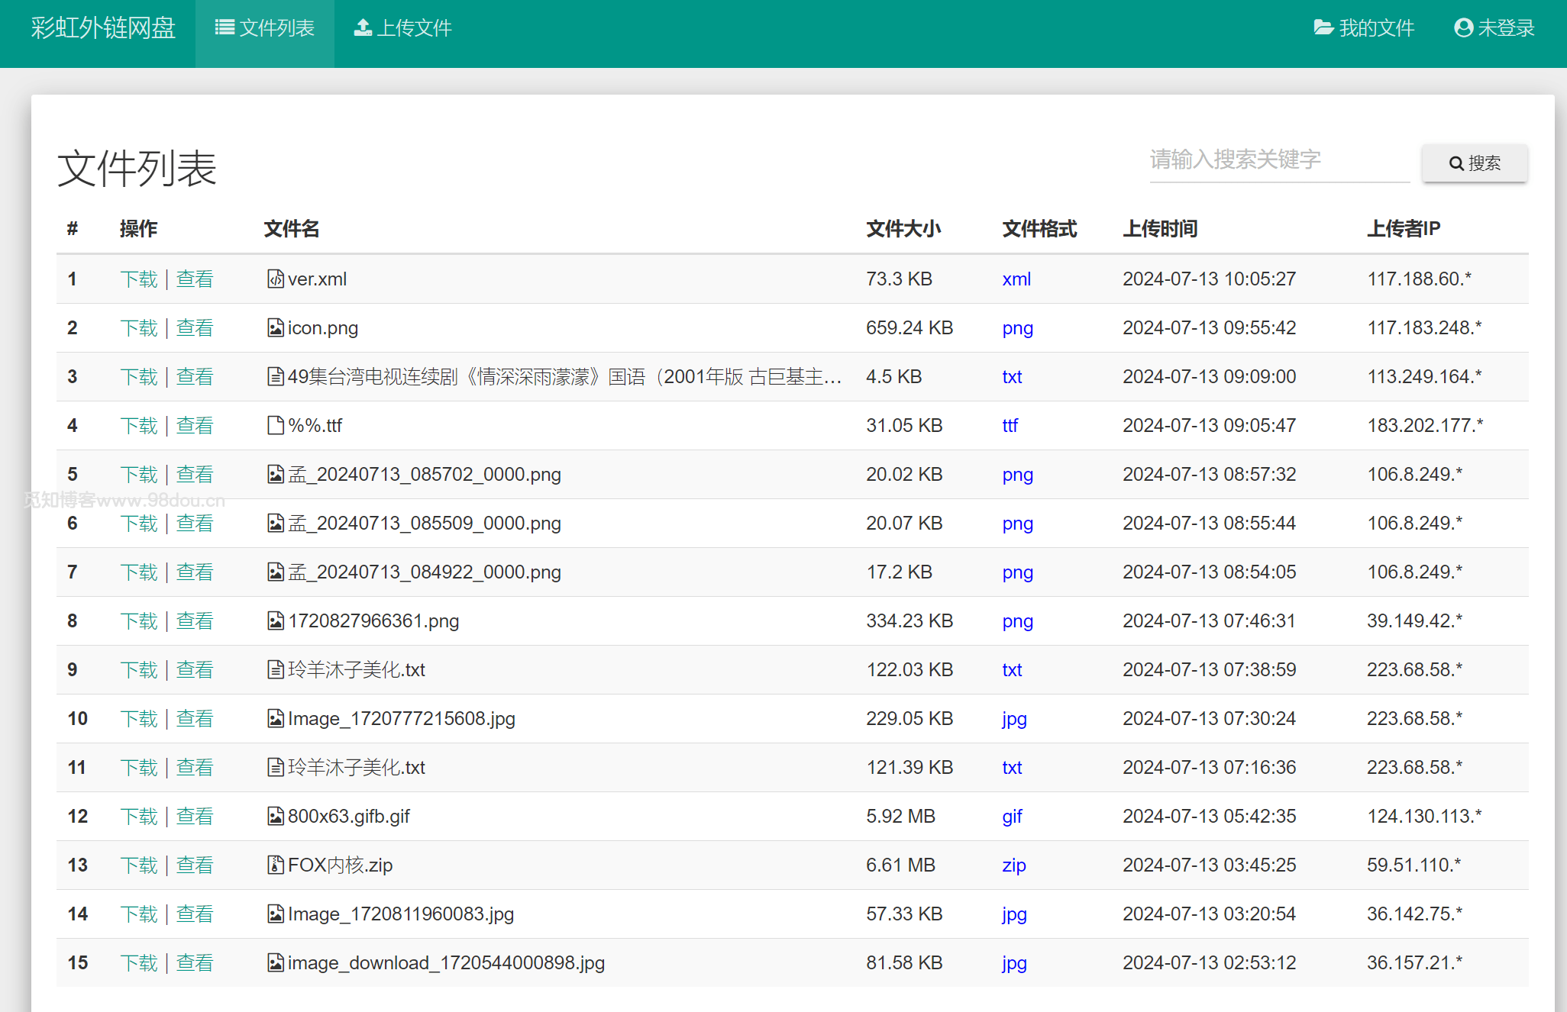Image resolution: width=1567 pixels, height=1012 pixels.
Task: Click the file size 5.92 MB
Action: point(901,817)
